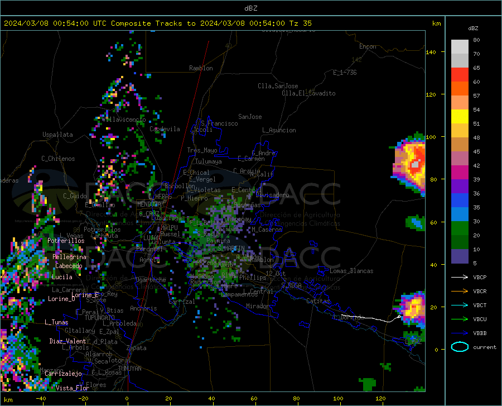The image size is (502, 406).
Task: Click the Carrizal label
Action: click(181, 302)
